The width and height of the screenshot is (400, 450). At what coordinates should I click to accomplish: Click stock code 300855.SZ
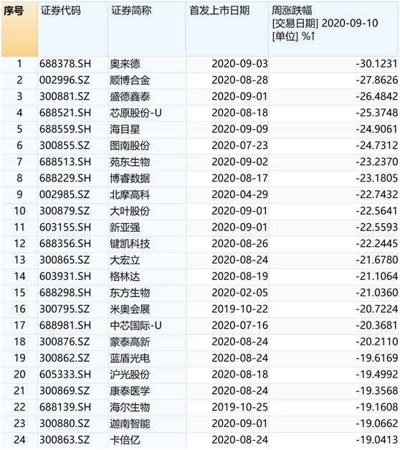pyautogui.click(x=65, y=146)
